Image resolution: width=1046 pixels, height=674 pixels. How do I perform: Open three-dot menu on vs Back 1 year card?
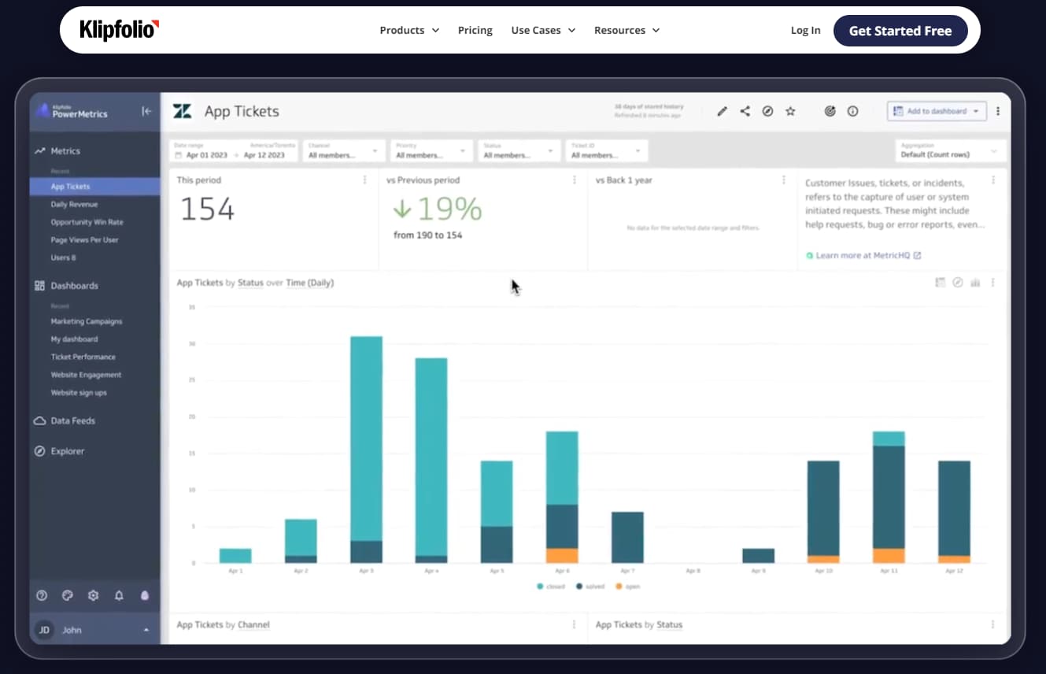coord(783,180)
